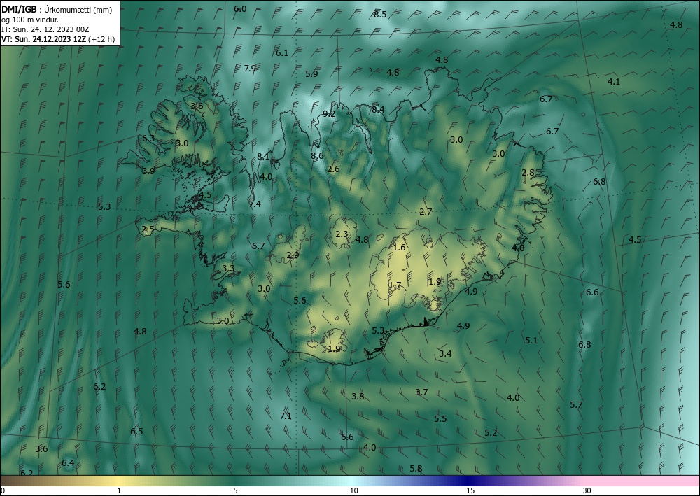Click the 6.0 value on the map

[240, 8]
